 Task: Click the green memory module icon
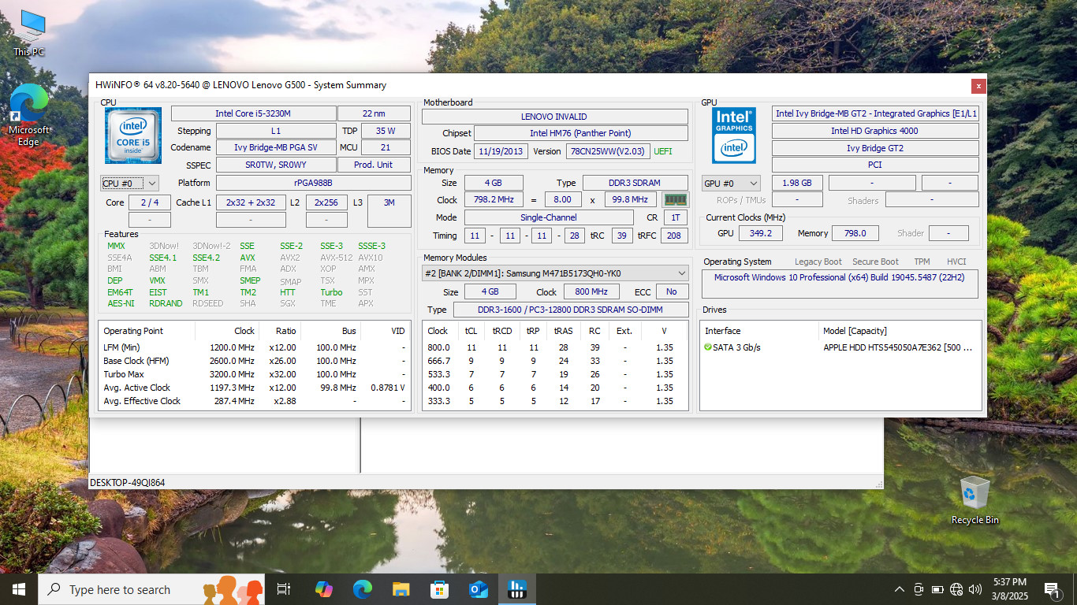pyautogui.click(x=676, y=200)
